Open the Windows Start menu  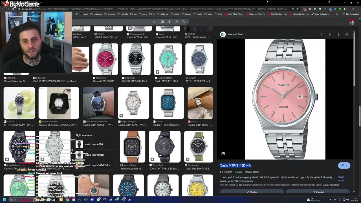click(4, 200)
